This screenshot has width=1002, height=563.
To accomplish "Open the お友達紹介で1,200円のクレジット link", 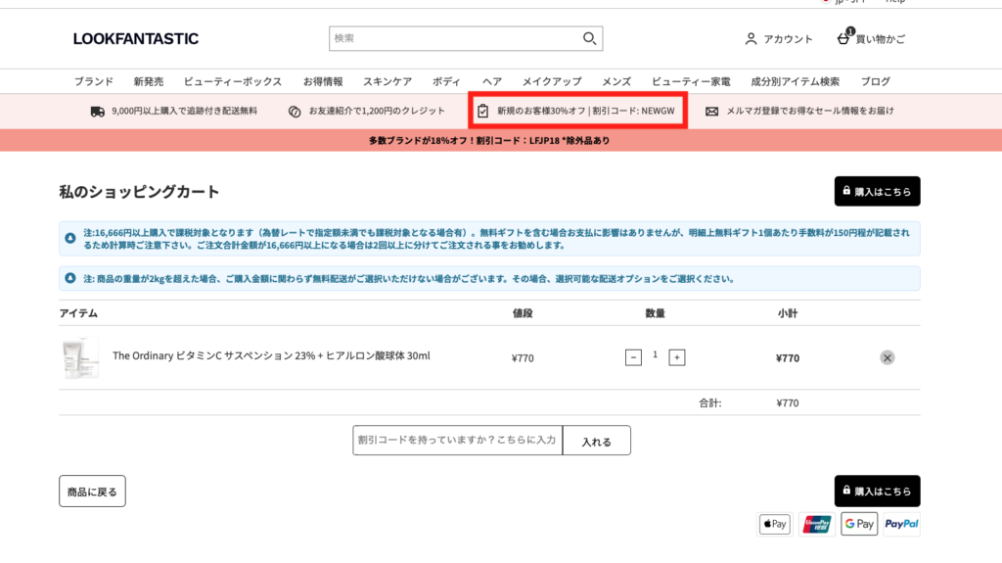I will [377, 111].
